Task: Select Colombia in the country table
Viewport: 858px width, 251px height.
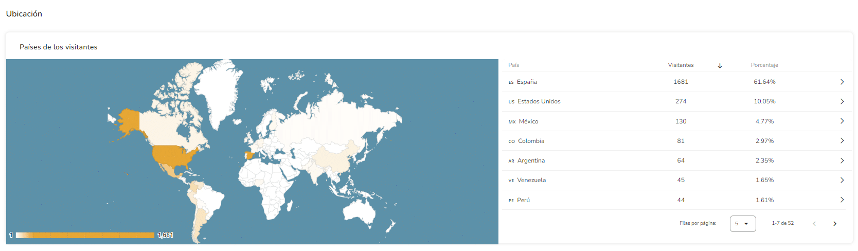Action: (x=531, y=141)
